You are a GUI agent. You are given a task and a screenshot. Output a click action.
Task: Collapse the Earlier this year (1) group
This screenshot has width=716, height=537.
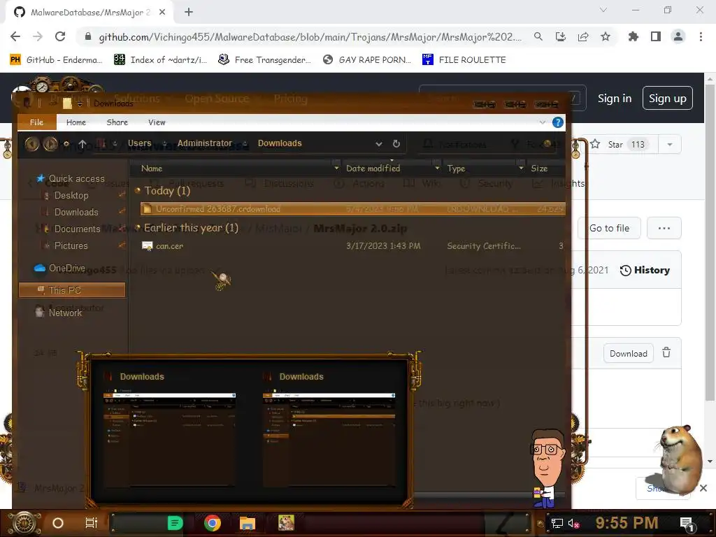(138, 227)
